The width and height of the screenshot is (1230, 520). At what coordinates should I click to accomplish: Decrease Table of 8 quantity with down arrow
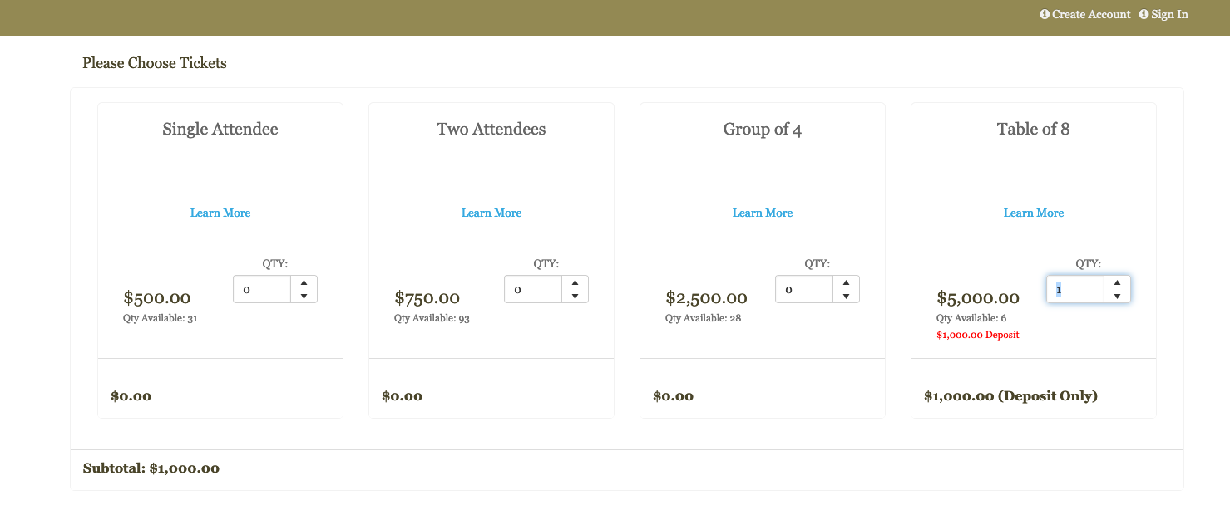pyautogui.click(x=1117, y=296)
